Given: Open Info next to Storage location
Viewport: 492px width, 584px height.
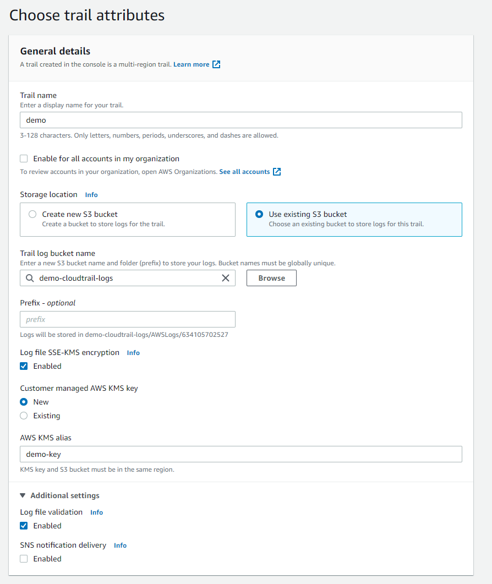Looking at the screenshot, I should click(91, 194).
